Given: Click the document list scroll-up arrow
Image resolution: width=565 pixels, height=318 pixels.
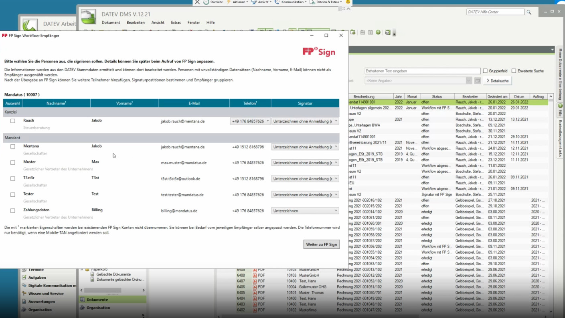Looking at the screenshot, I should 551,96.
